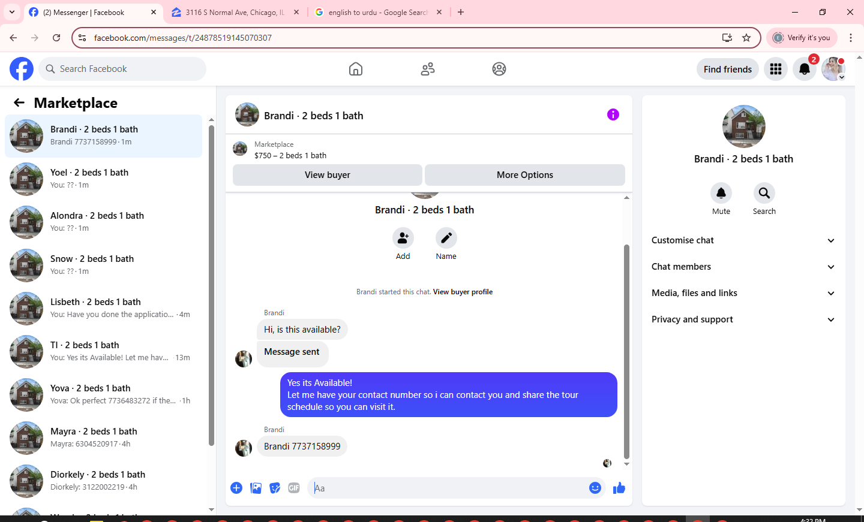Image resolution: width=864 pixels, height=522 pixels.
Task: Open the Lisbeth 2 beds 1 bath conversation
Action: pyautogui.click(x=103, y=309)
